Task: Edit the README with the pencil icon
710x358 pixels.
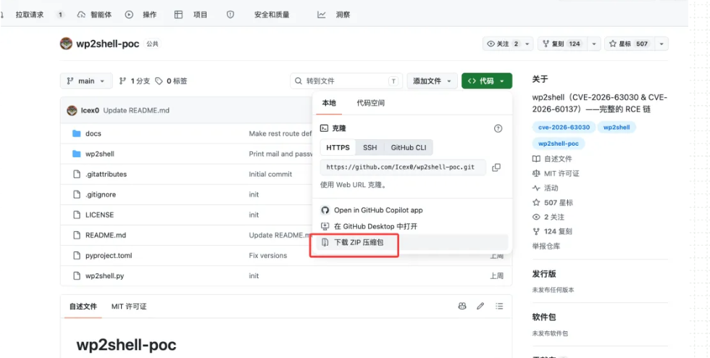Action: [480, 307]
